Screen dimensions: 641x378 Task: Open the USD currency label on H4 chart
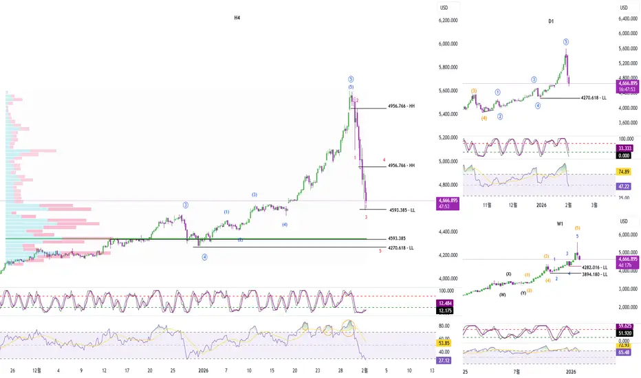[x=444, y=8]
